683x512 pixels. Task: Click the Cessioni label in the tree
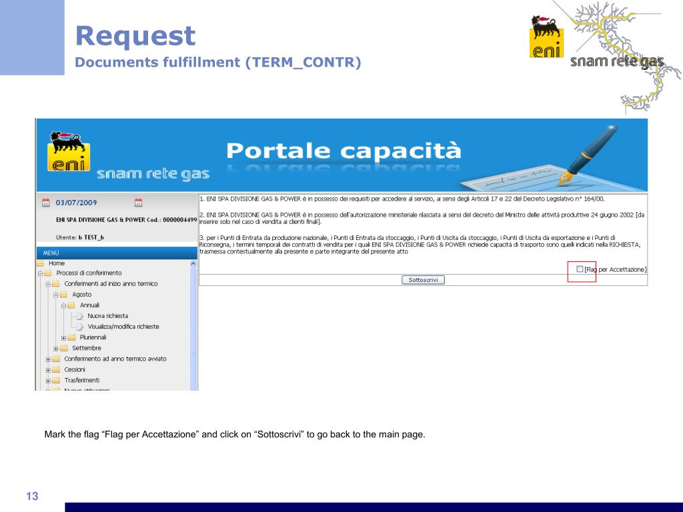[x=75, y=369]
